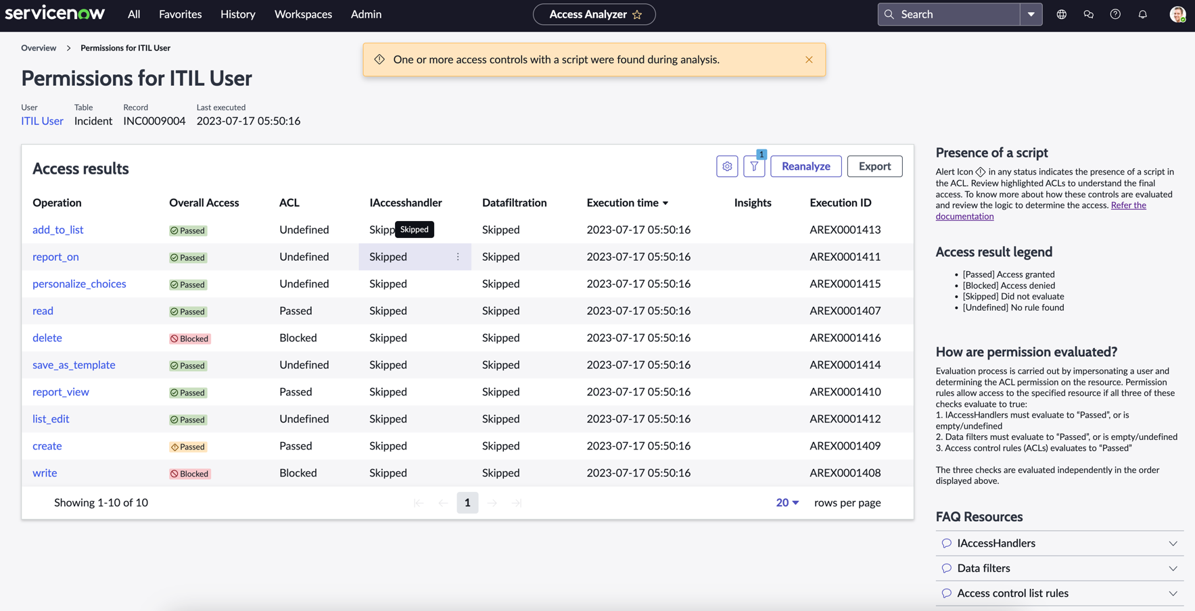The image size is (1195, 611).
Task: Open the Favorites menu
Action: tap(181, 14)
